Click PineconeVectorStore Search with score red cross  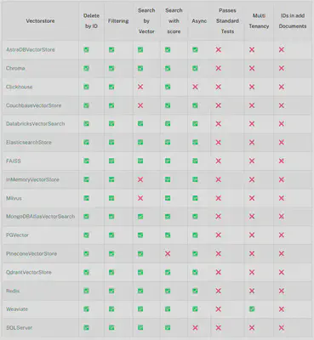[168, 253]
